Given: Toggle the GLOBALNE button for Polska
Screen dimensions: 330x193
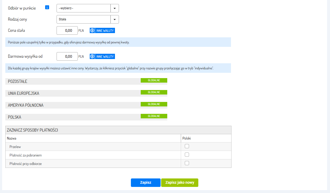Looking at the screenshot, I should (x=154, y=116).
